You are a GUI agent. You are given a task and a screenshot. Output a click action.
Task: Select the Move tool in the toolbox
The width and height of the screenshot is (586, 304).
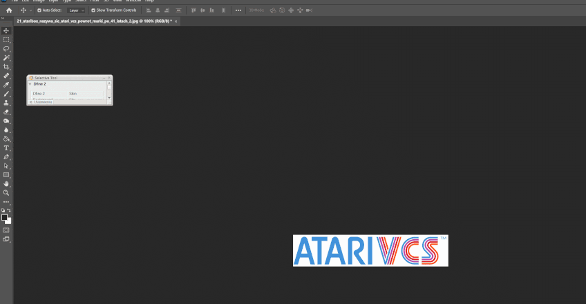6,30
